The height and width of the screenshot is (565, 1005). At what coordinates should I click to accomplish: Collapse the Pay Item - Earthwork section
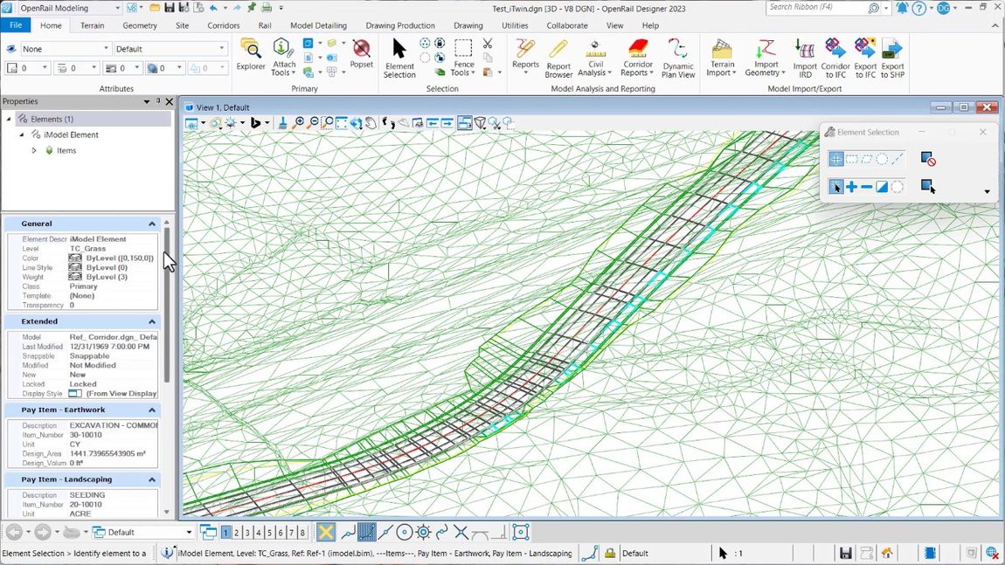[x=151, y=409]
